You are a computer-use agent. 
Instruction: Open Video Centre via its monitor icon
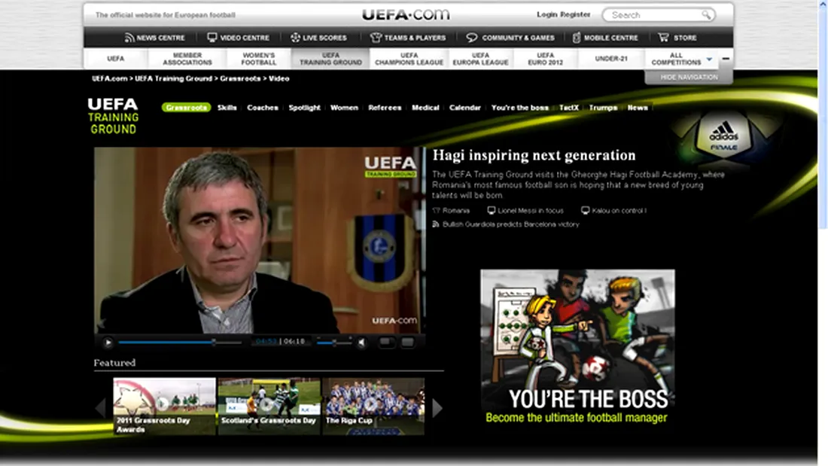212,38
